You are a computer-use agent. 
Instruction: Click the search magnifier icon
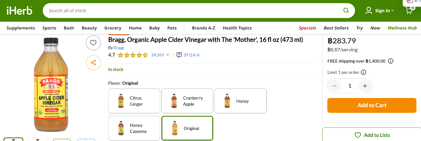tap(346, 10)
